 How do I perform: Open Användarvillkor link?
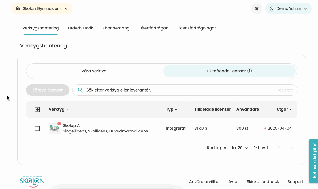[204, 181]
